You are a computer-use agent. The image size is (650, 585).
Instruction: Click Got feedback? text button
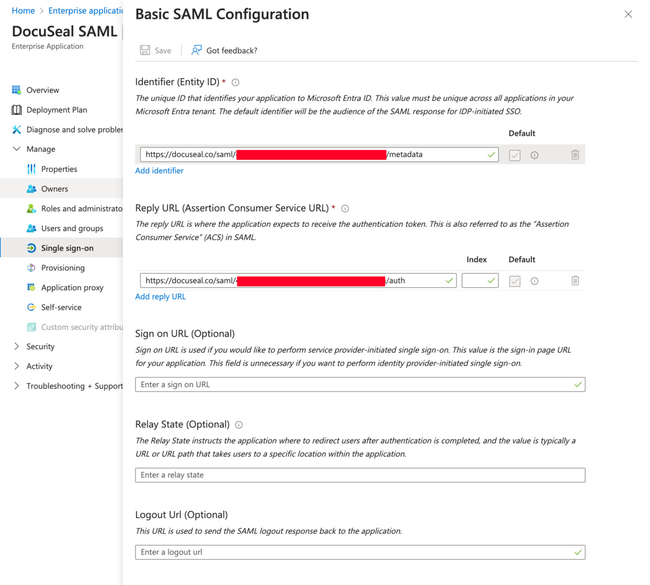[x=232, y=51]
